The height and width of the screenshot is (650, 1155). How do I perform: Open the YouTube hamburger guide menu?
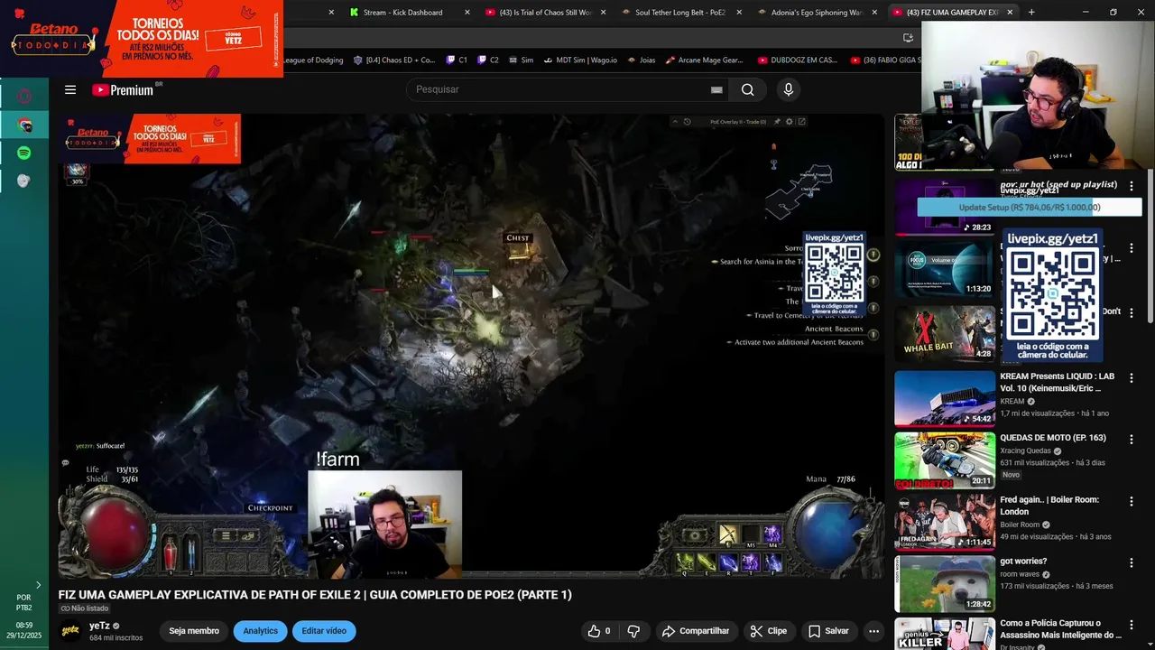click(x=70, y=89)
